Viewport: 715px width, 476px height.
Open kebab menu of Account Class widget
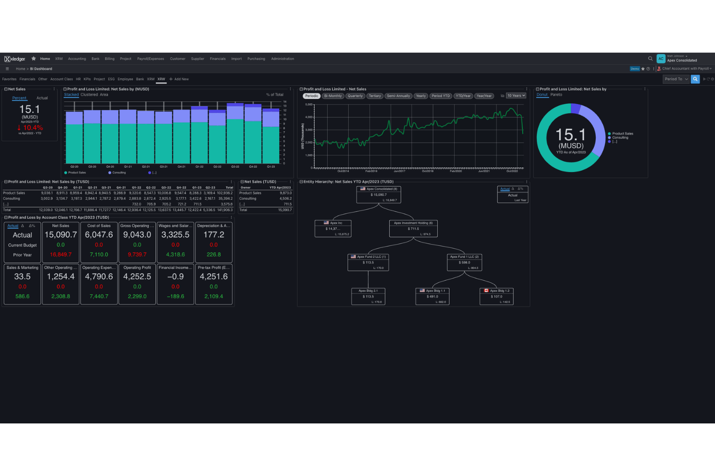click(231, 218)
